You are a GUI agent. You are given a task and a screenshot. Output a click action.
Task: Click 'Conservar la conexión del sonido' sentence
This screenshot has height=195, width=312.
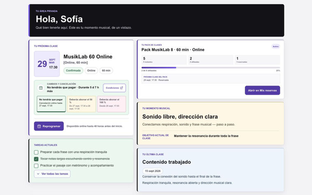pyautogui.click(x=182, y=176)
